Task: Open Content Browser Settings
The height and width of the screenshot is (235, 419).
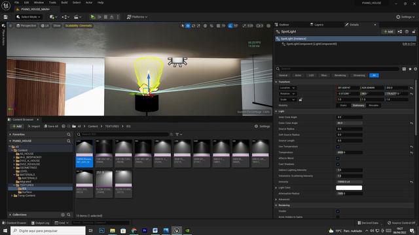Action: (x=262, y=126)
